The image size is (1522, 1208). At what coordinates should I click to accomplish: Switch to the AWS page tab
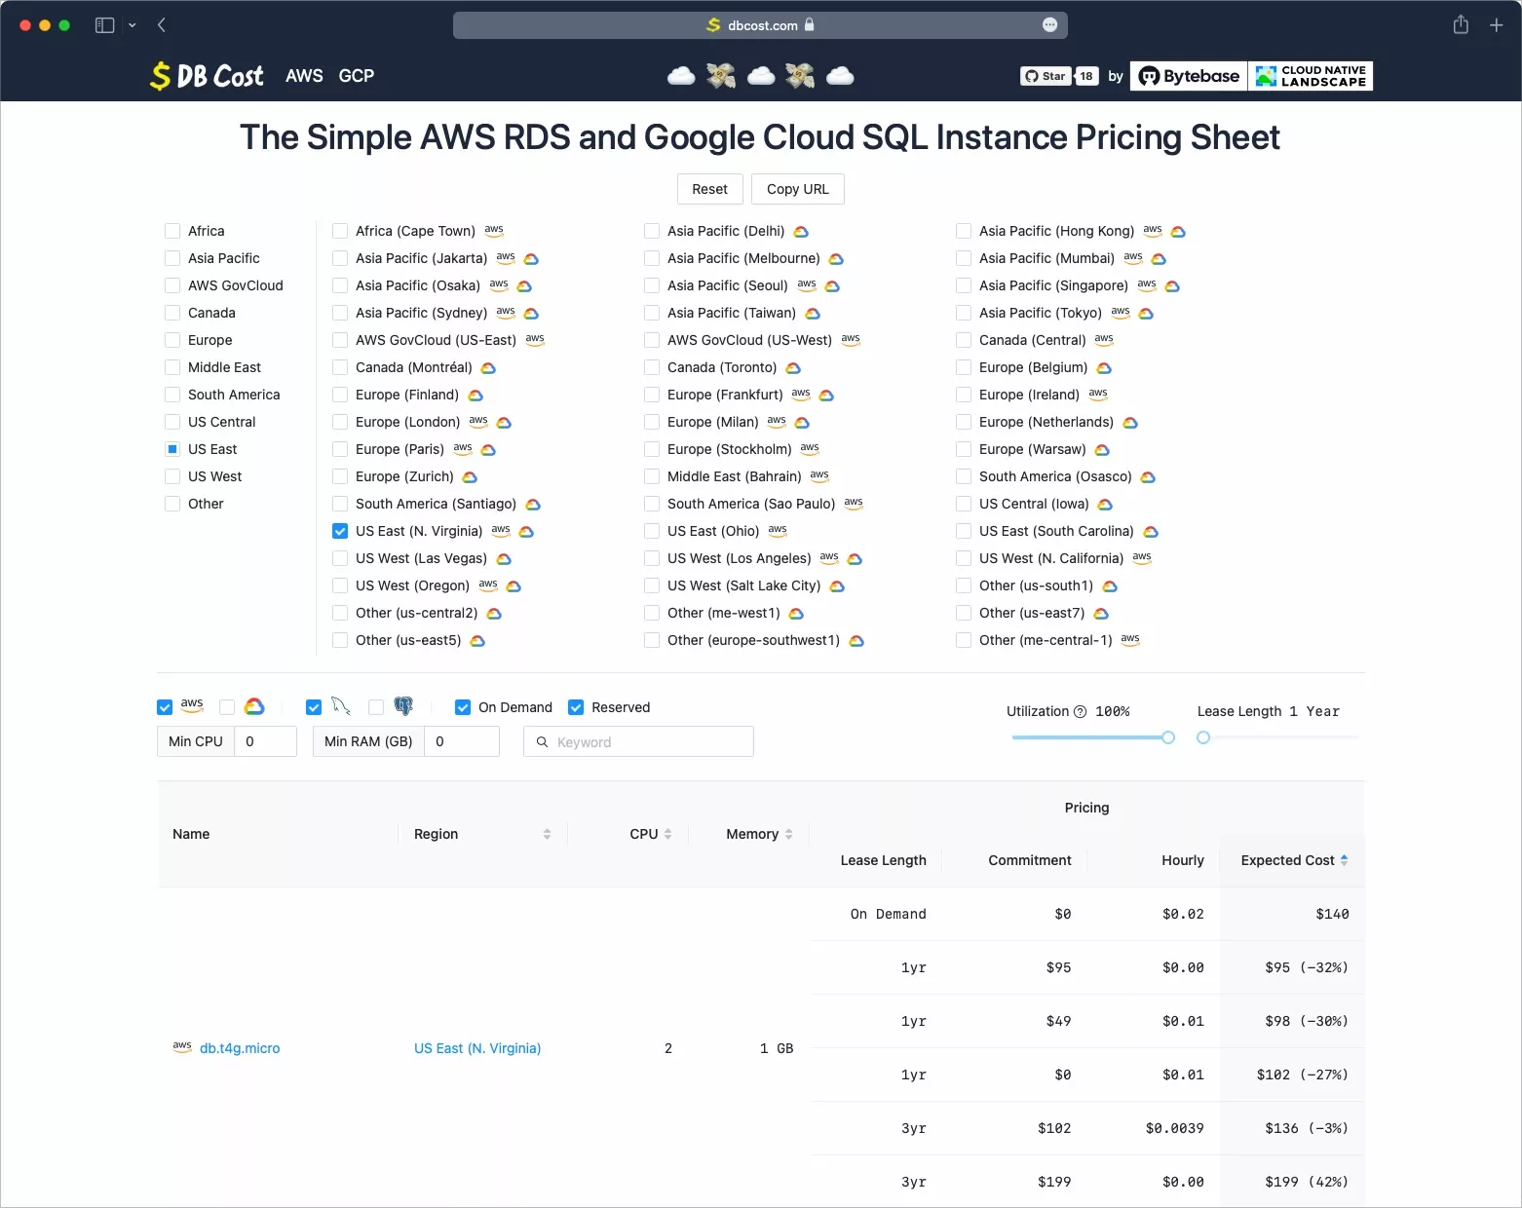(304, 76)
